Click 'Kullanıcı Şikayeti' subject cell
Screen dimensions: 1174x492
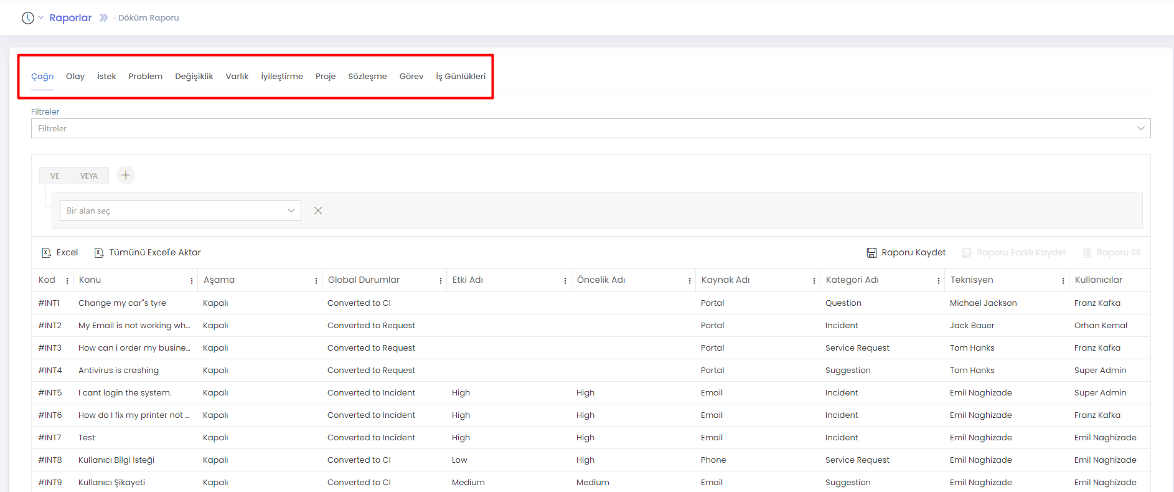111,483
